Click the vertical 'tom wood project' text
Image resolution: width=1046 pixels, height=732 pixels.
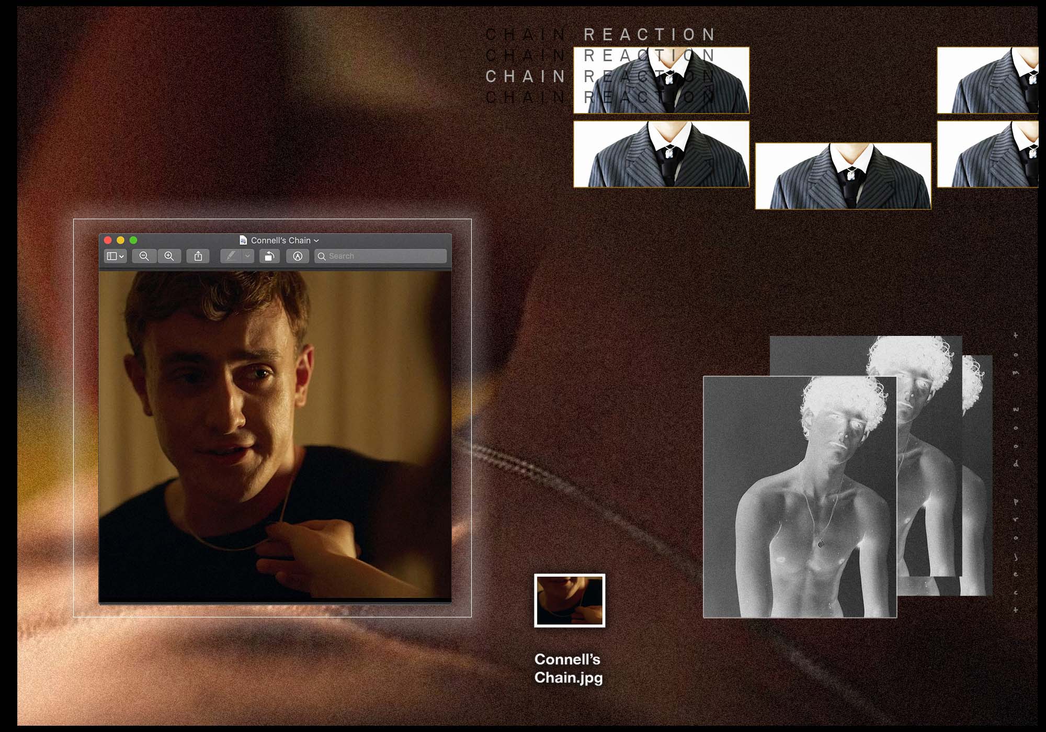pos(1016,471)
